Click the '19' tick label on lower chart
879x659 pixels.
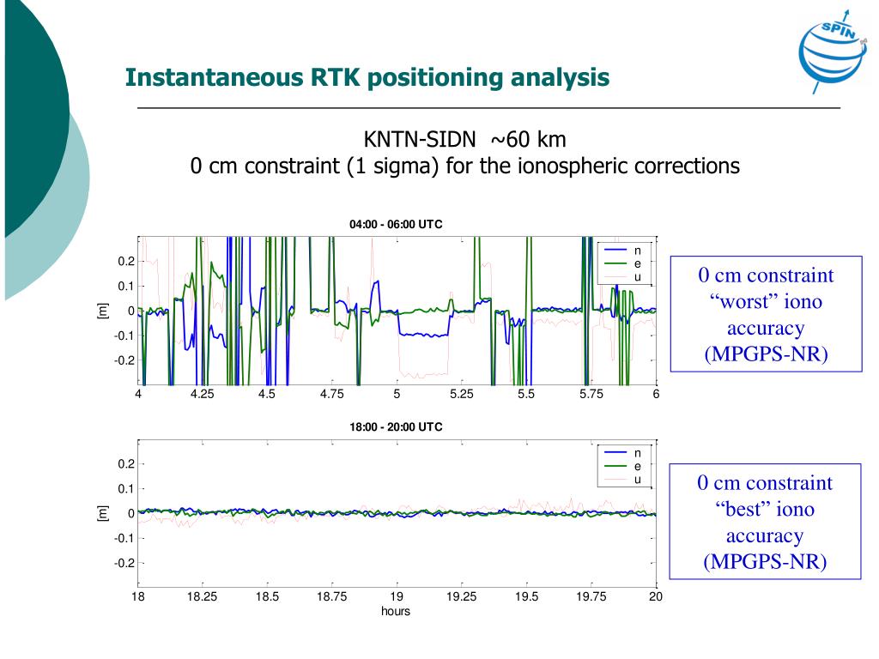click(x=397, y=597)
